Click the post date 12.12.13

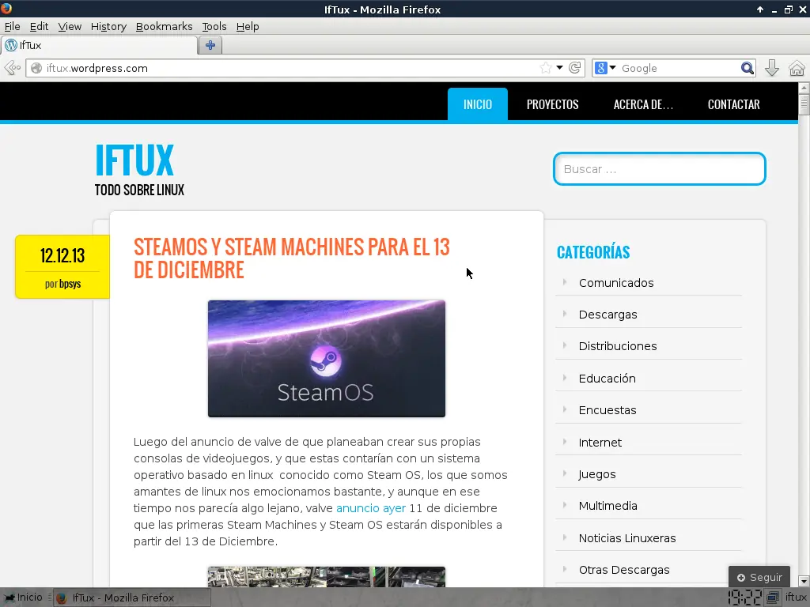click(62, 255)
